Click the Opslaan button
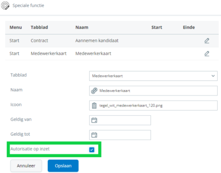221x173 pixels. 63,166
